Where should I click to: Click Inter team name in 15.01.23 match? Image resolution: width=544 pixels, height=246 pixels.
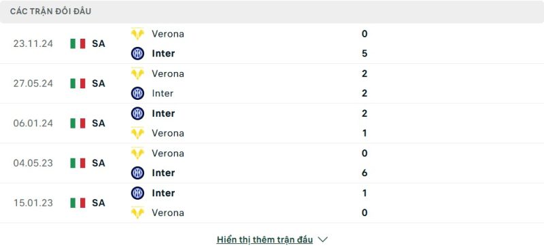click(x=163, y=193)
